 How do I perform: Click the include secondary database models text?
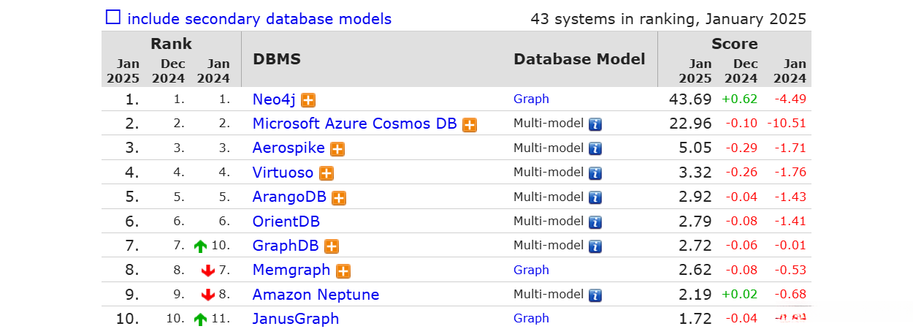(x=259, y=19)
